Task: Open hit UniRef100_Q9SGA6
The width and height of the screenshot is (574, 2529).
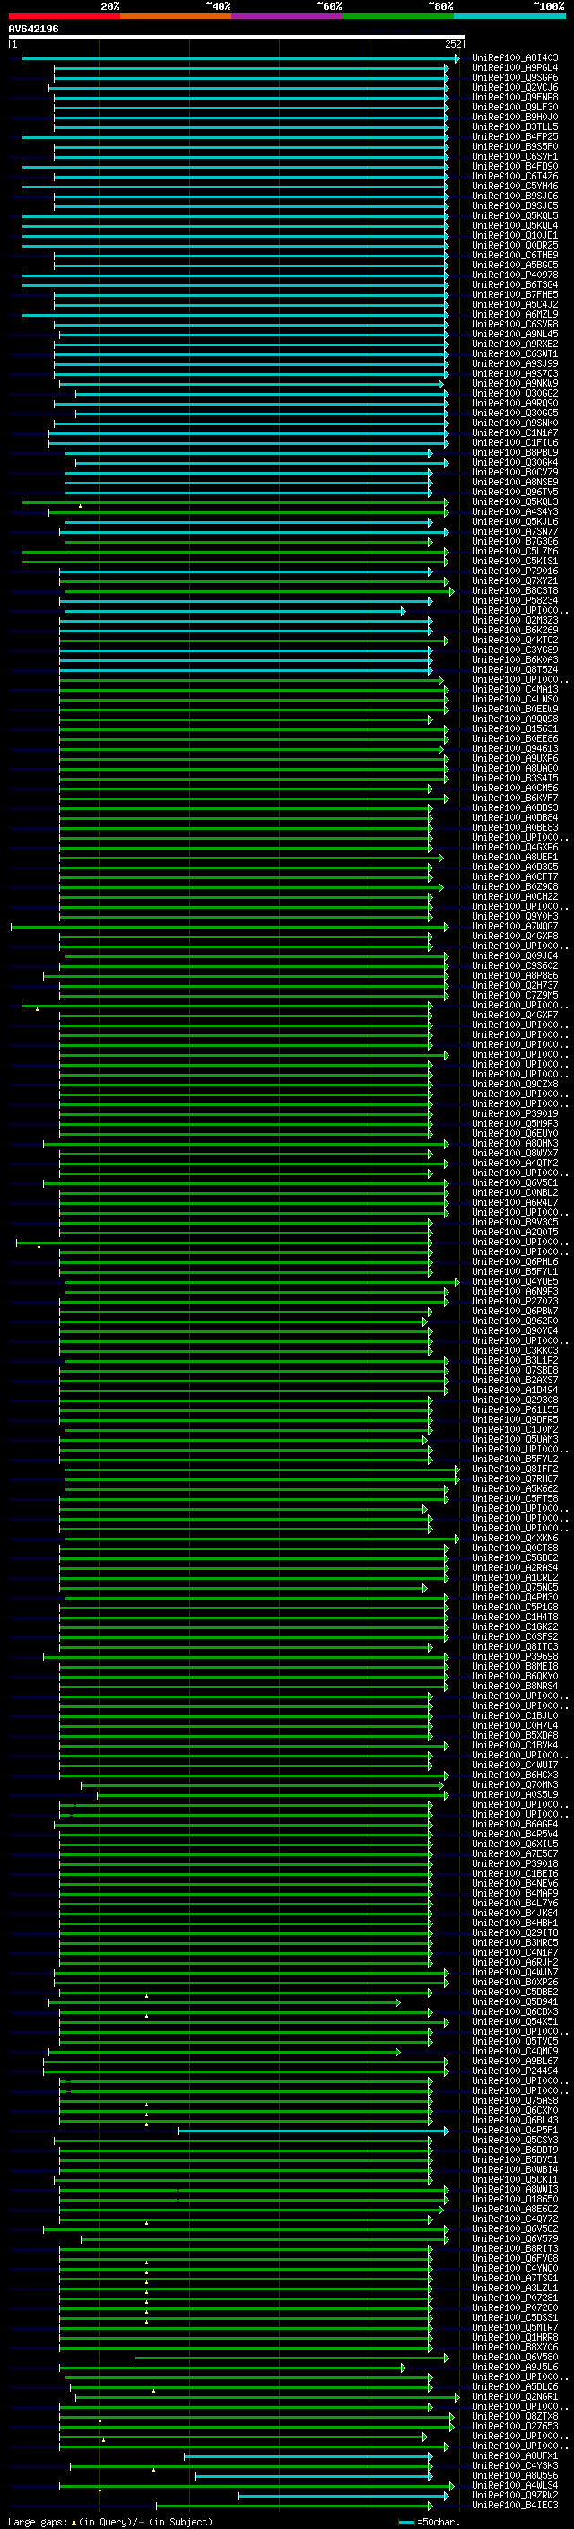Action: [515, 77]
